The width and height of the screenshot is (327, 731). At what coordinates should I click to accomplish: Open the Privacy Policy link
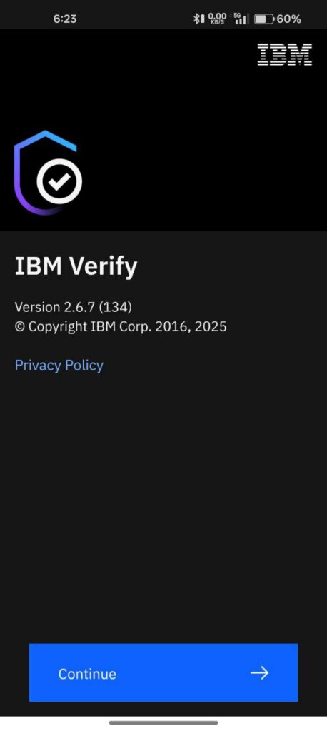coord(59,365)
